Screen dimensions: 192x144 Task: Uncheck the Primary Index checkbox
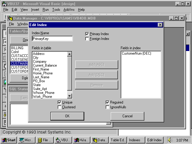[87, 34]
